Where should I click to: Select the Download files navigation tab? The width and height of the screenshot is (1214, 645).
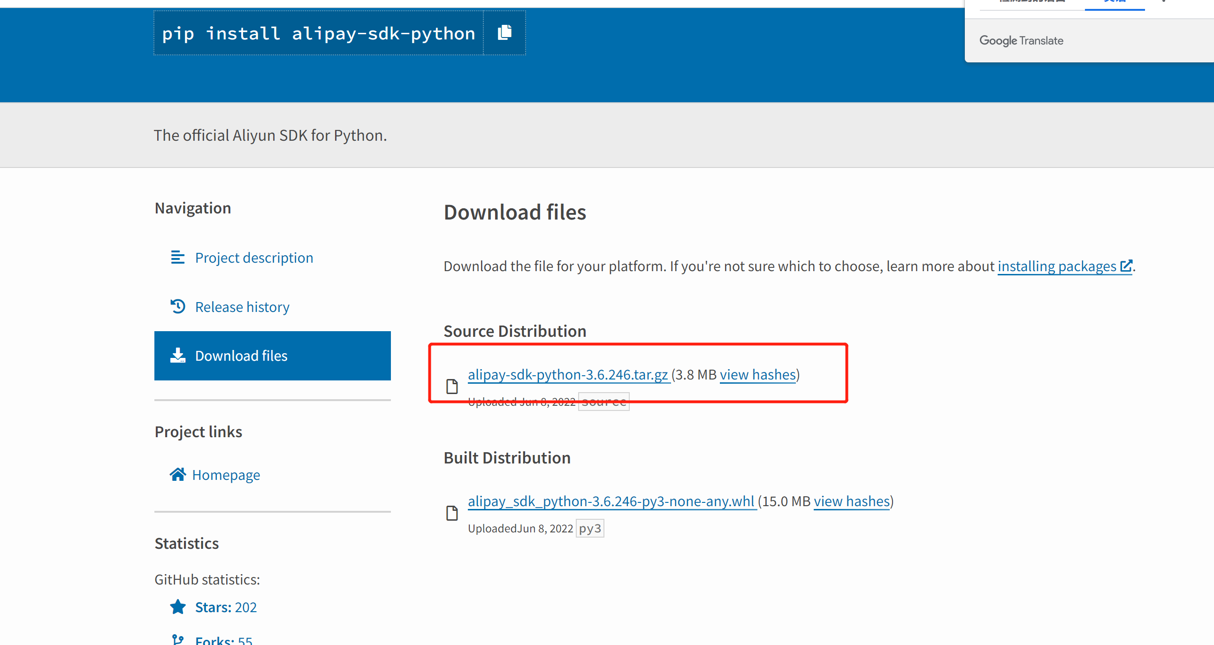(x=272, y=356)
